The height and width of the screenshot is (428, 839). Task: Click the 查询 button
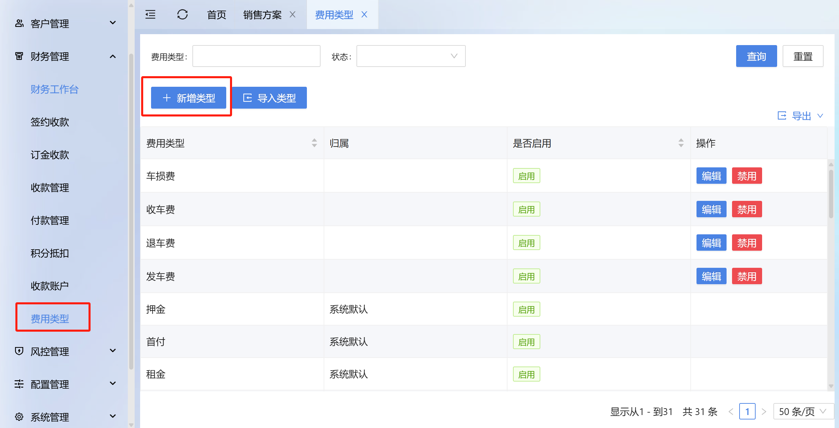756,56
